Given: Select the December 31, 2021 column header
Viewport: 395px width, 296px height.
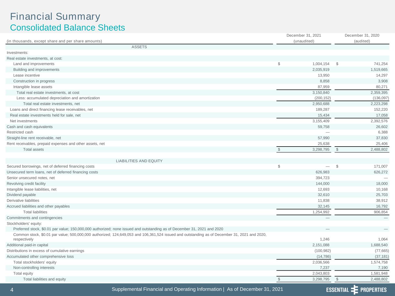Looking at the screenshot, I should point(304,35).
